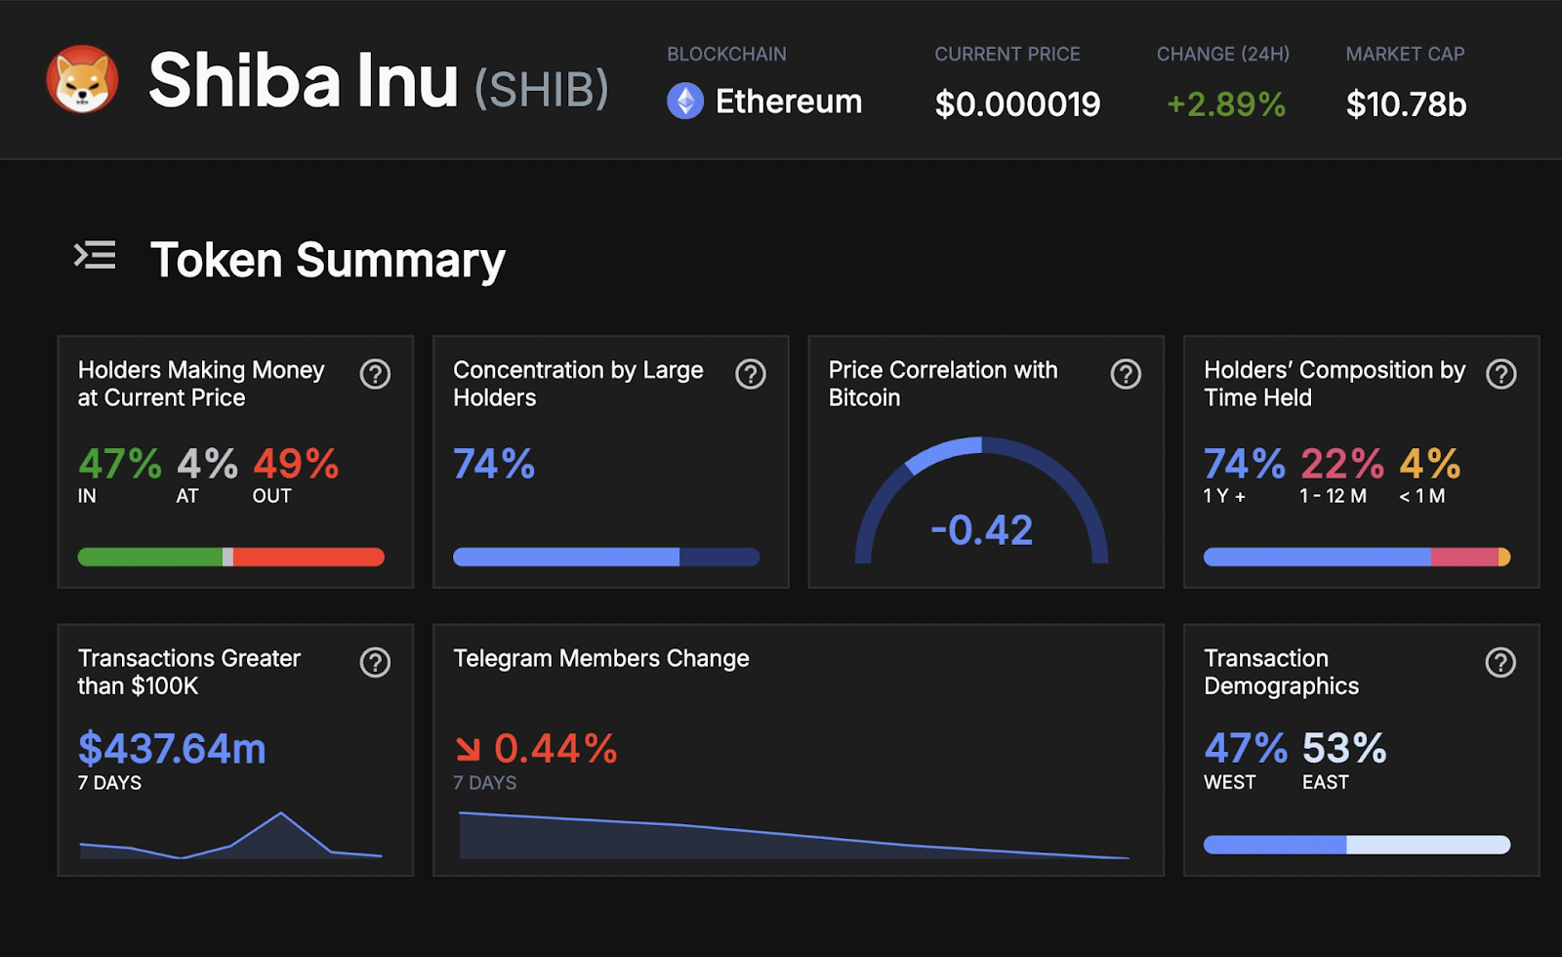This screenshot has height=957, width=1562.
Task: Click the holders' time held composition bar
Action: (x=1357, y=557)
